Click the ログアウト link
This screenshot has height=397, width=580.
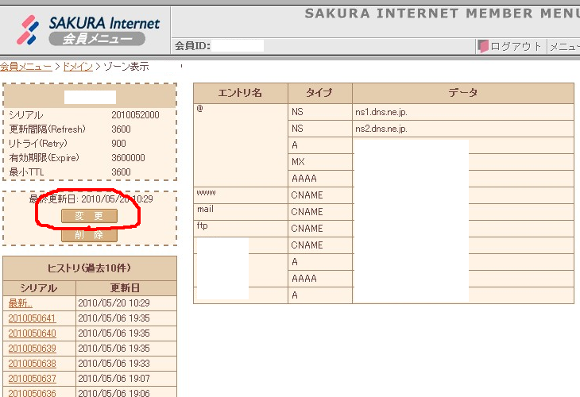coord(516,46)
